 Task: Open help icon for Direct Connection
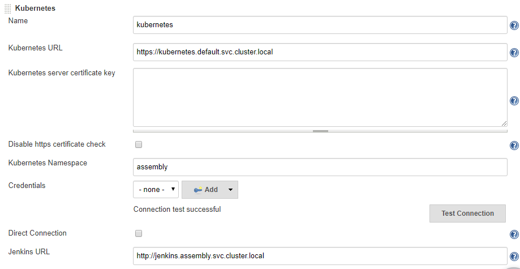(514, 234)
